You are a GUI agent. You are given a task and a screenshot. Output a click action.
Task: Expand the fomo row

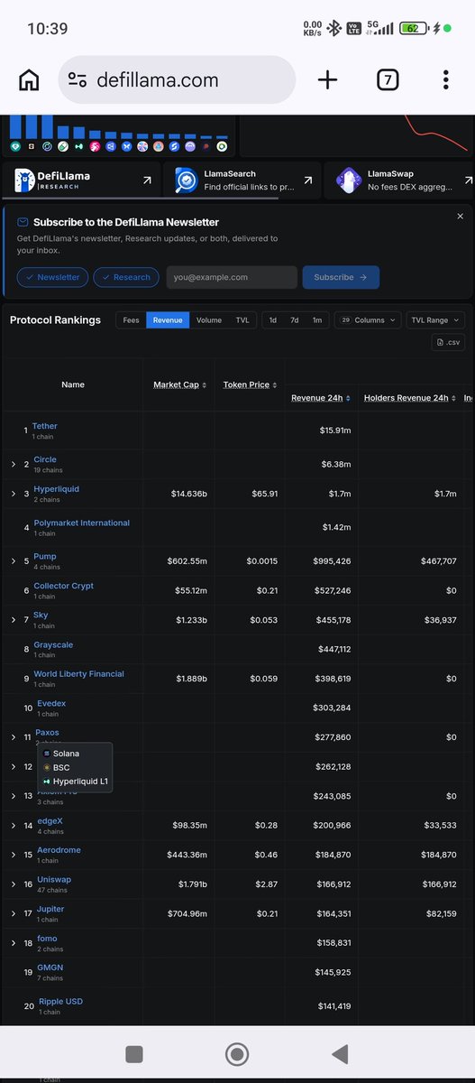(x=14, y=943)
